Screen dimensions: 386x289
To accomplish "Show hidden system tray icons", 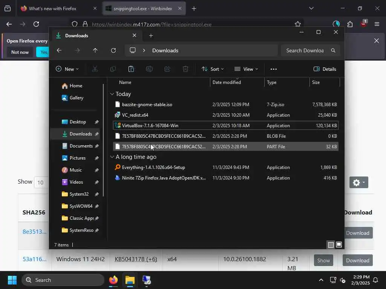I will [321, 280].
